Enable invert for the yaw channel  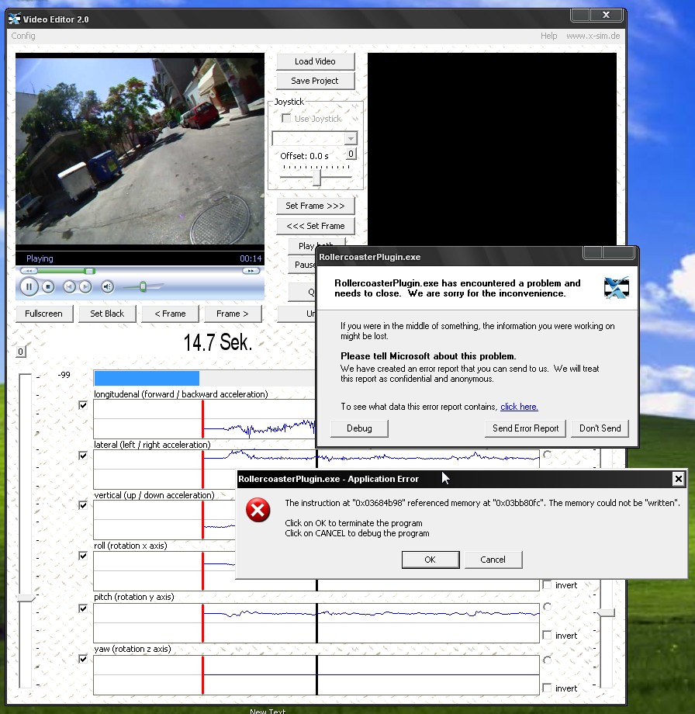click(x=547, y=688)
